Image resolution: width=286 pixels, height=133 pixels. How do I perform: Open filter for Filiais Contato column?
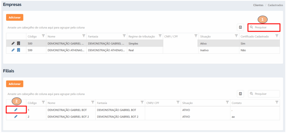click(277, 102)
